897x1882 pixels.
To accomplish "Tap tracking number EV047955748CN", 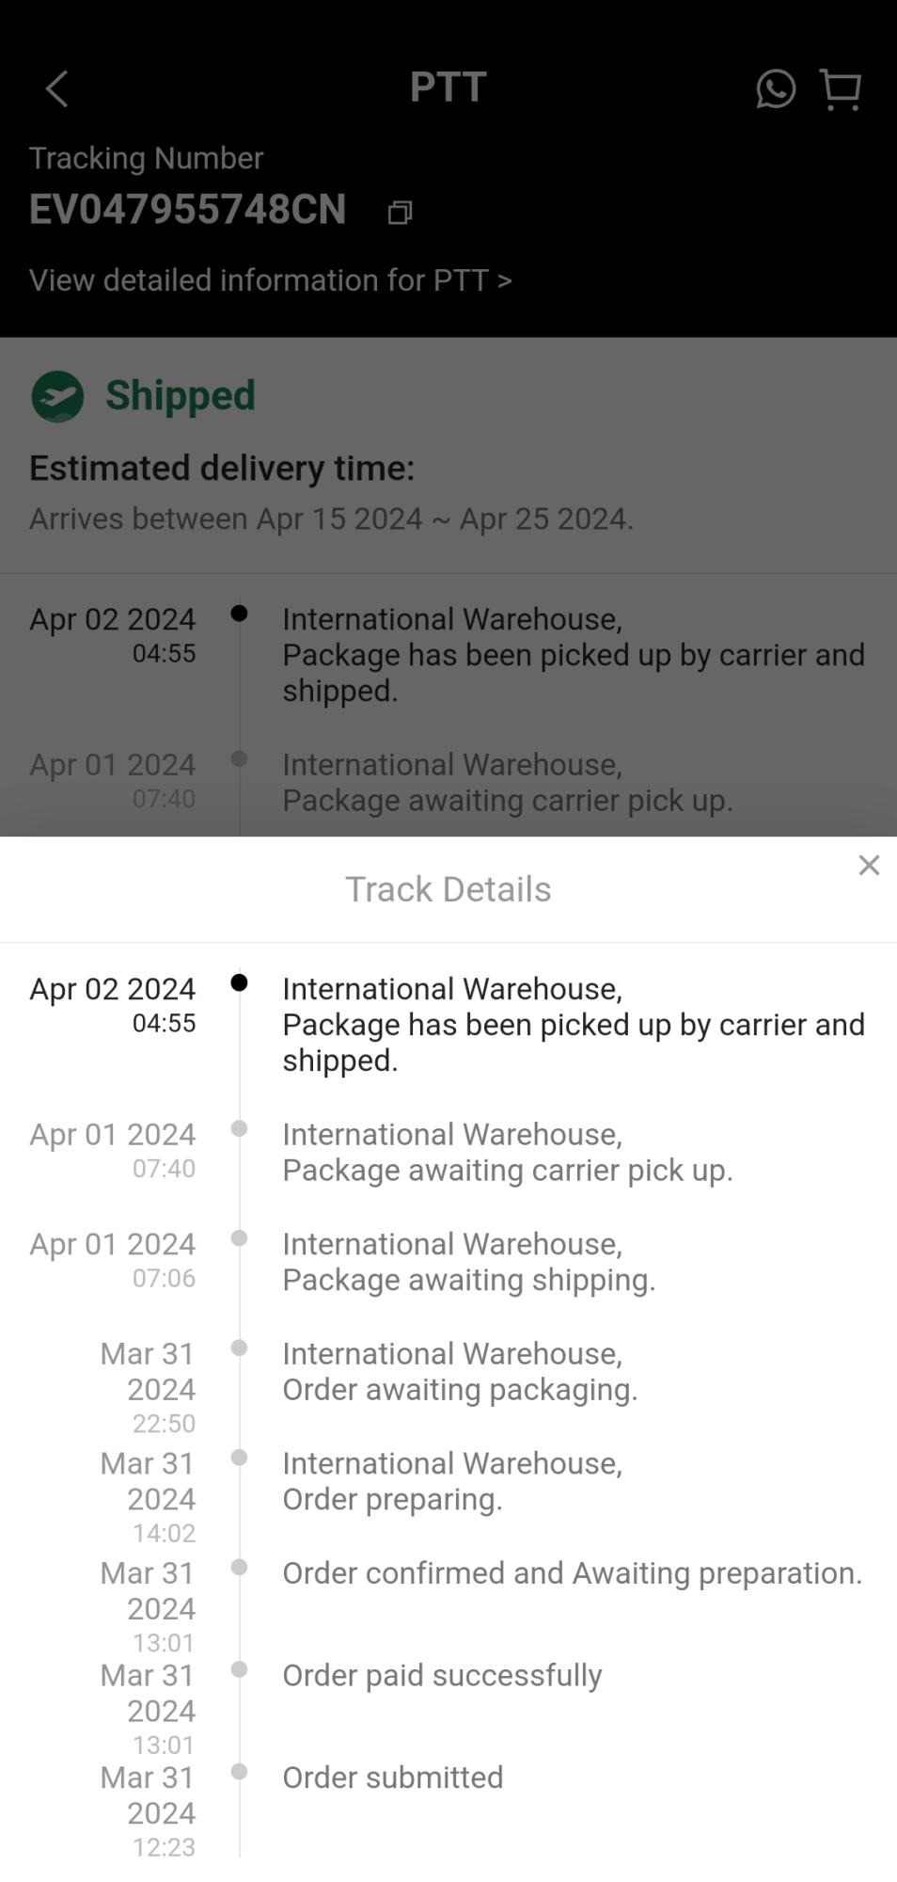I will pos(188,209).
